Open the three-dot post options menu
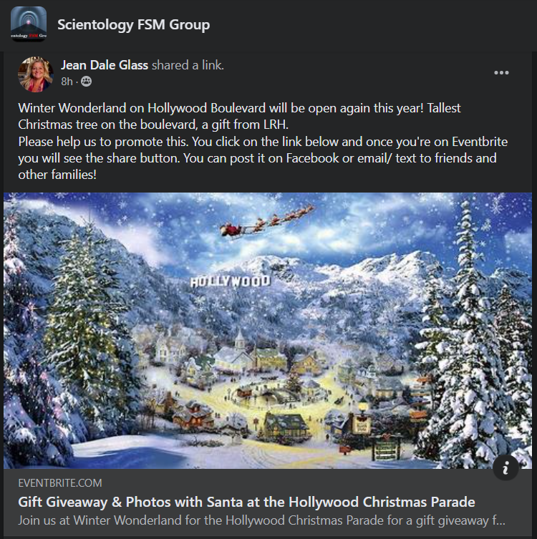 (501, 72)
